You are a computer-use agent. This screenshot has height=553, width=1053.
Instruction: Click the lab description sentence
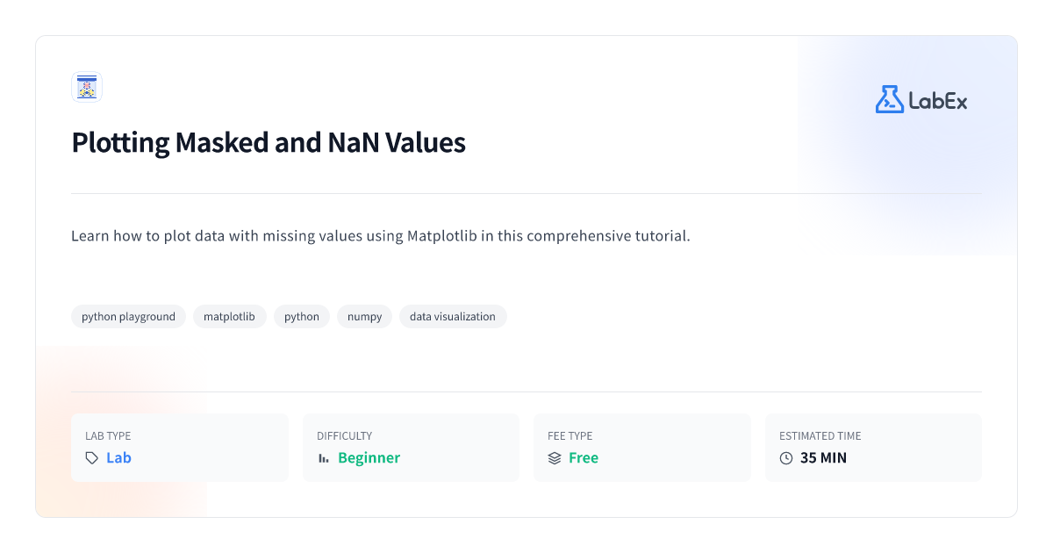click(381, 237)
